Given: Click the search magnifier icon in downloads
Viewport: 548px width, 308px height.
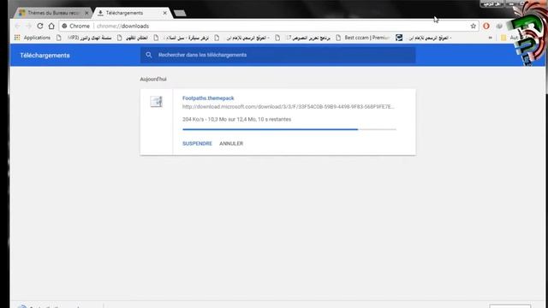Looking at the screenshot, I should click(149, 55).
